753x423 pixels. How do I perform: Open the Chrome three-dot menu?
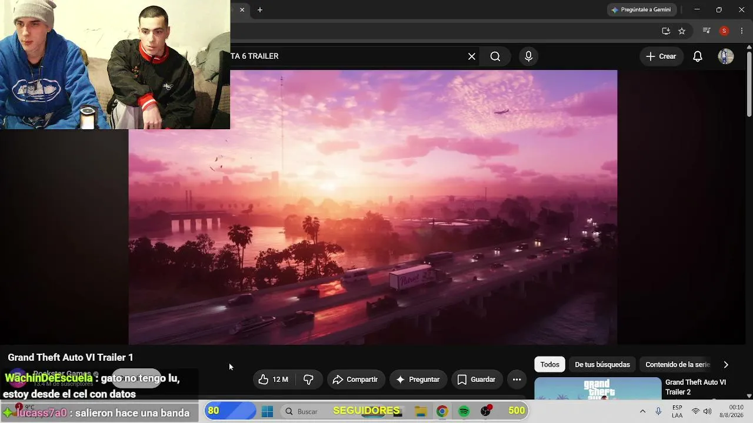point(741,31)
